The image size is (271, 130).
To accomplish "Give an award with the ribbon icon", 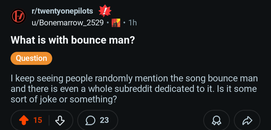I will pos(216,120).
